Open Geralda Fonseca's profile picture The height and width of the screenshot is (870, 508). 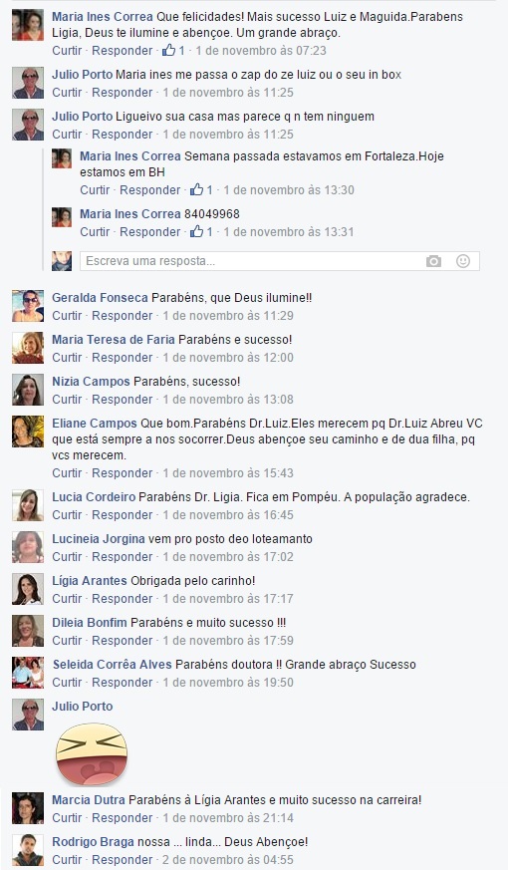coord(28,306)
